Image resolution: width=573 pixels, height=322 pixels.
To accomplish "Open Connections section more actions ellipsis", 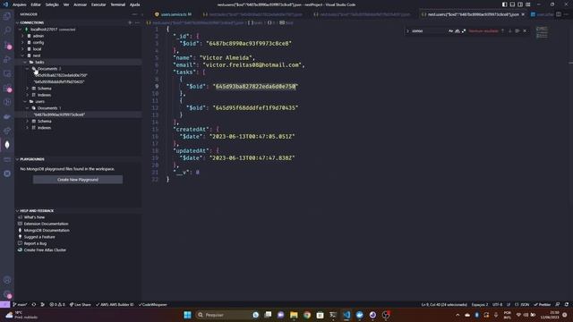I will coord(137,22).
